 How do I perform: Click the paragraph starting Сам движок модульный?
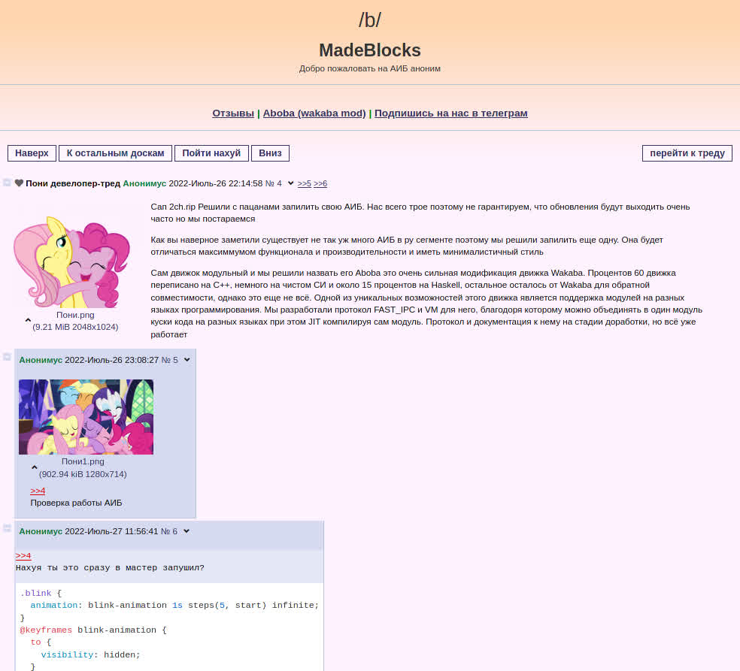[x=426, y=304]
